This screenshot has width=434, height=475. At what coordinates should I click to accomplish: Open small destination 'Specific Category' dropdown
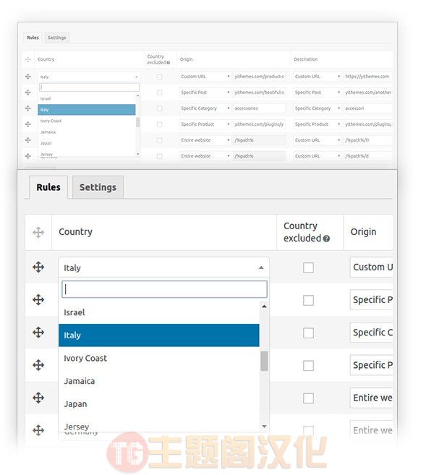(x=318, y=108)
